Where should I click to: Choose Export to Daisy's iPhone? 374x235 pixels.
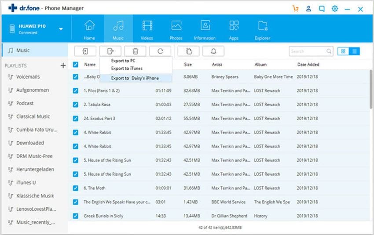pyautogui.click(x=135, y=78)
